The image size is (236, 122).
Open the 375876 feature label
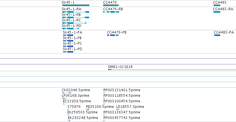pos(74,107)
